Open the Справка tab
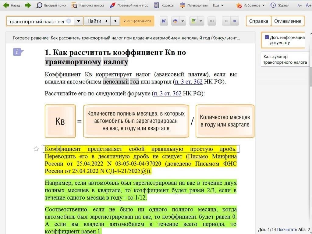Viewport: 312px width, 234px height. click(x=258, y=21)
